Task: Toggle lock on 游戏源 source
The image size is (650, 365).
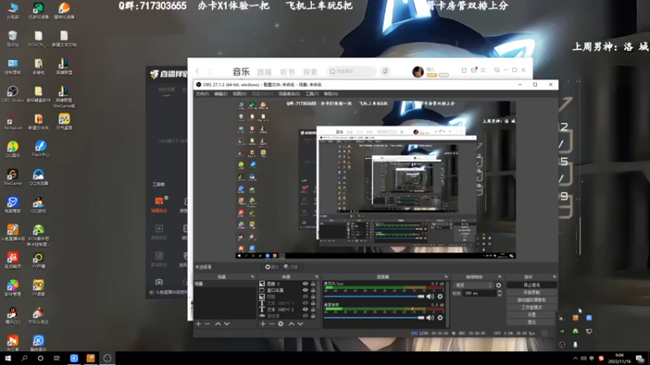Action: [x=313, y=316]
